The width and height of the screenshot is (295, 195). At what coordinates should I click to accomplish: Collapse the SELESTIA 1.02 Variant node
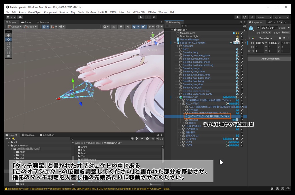pyautogui.click(x=175, y=43)
